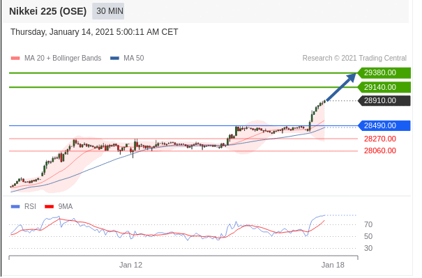This screenshot has height=278, width=422.
Task: Click the blue upward trend arrow
Action: (341, 87)
